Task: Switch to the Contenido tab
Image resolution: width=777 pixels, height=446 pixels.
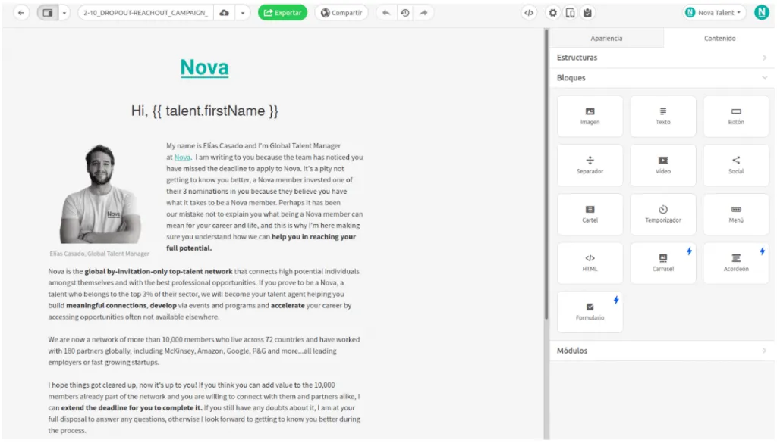Action: click(719, 38)
